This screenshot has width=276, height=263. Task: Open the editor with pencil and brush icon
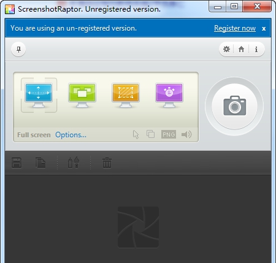[x=74, y=162]
